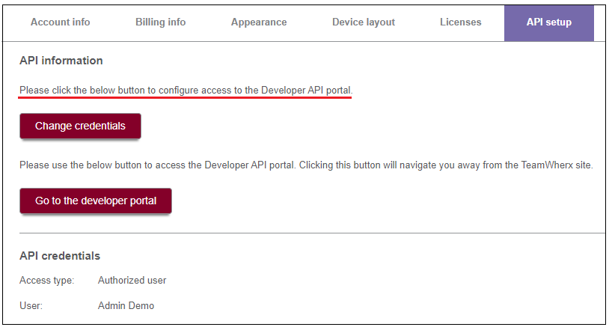Click the API information heading

point(61,61)
